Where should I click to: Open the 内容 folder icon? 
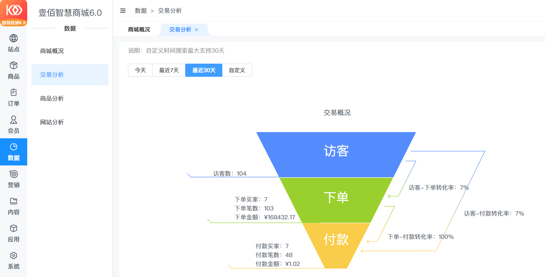[x=14, y=201]
